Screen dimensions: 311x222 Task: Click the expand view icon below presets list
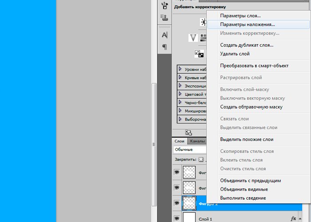(188, 132)
